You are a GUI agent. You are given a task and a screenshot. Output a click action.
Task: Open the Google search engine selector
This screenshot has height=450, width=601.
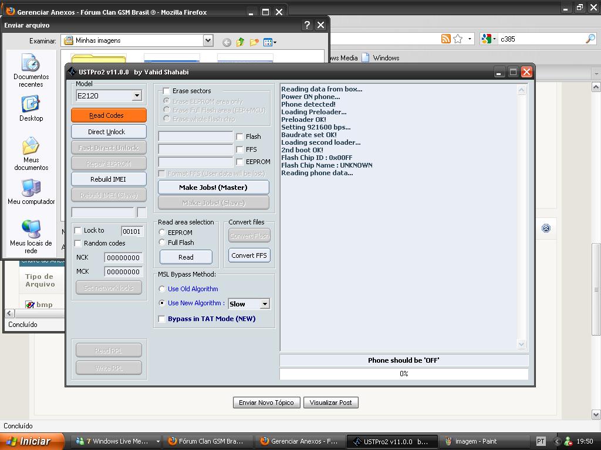point(489,39)
